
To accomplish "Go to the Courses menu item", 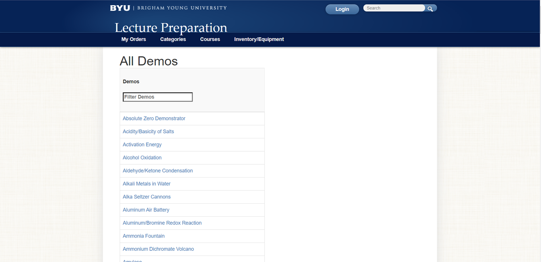I will click(x=210, y=39).
